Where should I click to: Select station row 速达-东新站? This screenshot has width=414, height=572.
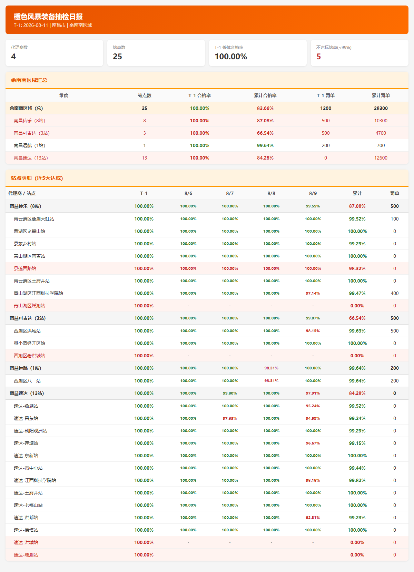[x=207, y=456]
